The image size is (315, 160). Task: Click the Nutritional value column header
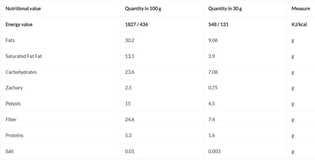23,9
